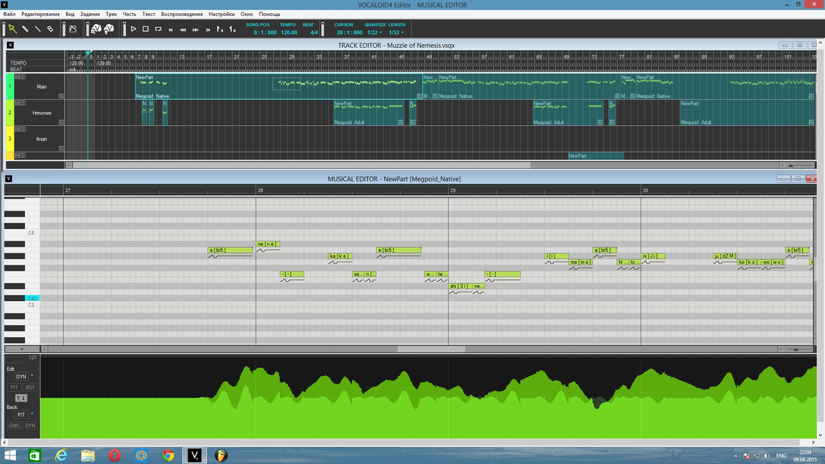Toggle the R button on finish track

pyautogui.click(x=61, y=148)
